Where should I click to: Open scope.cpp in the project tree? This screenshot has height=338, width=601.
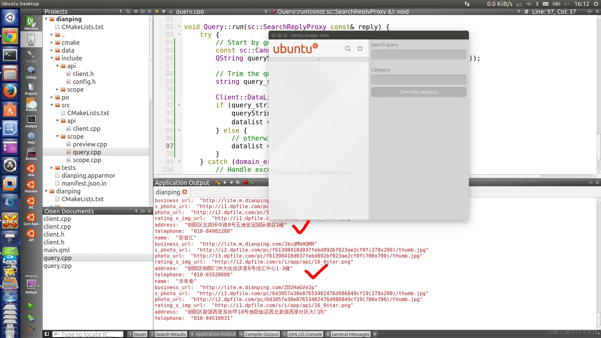87,160
